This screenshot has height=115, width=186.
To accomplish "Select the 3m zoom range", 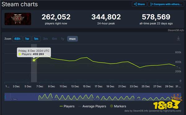I will pyautogui.click(x=45, y=39).
